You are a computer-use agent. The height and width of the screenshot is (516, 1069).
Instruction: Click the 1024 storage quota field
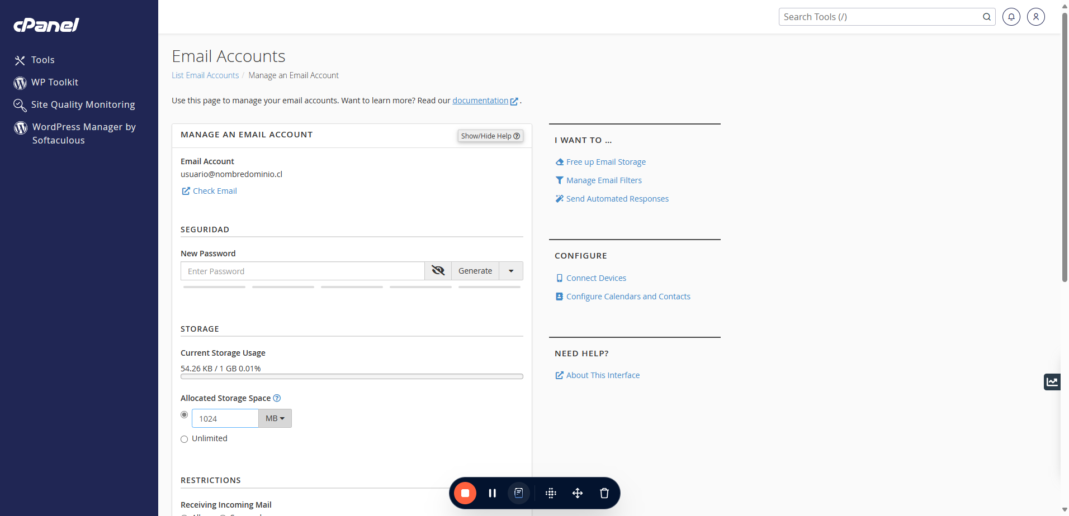pyautogui.click(x=225, y=418)
